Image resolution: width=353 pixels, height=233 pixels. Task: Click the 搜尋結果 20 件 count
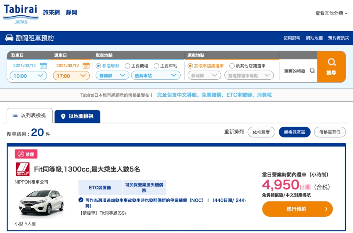[29, 132]
